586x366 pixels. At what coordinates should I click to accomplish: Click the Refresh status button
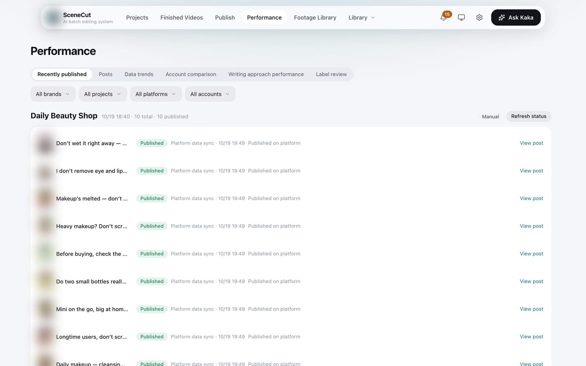coord(529,116)
